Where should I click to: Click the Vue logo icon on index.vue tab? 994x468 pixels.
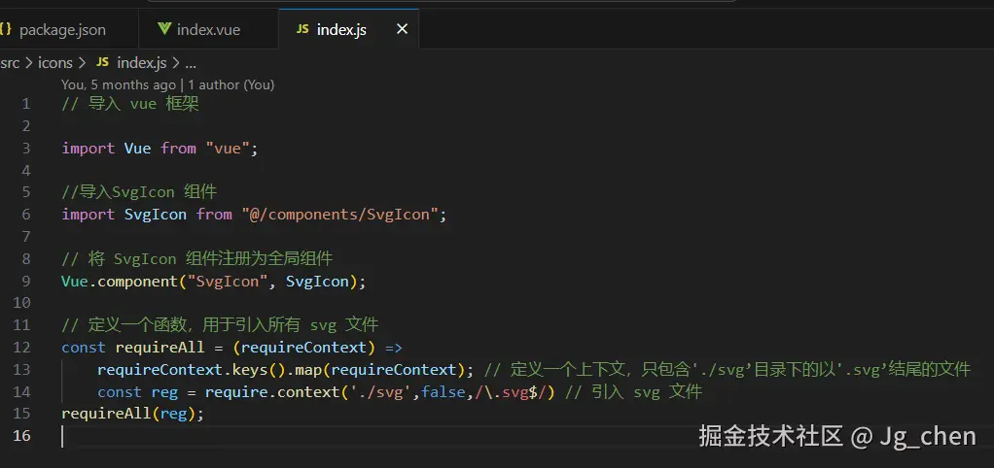click(164, 29)
